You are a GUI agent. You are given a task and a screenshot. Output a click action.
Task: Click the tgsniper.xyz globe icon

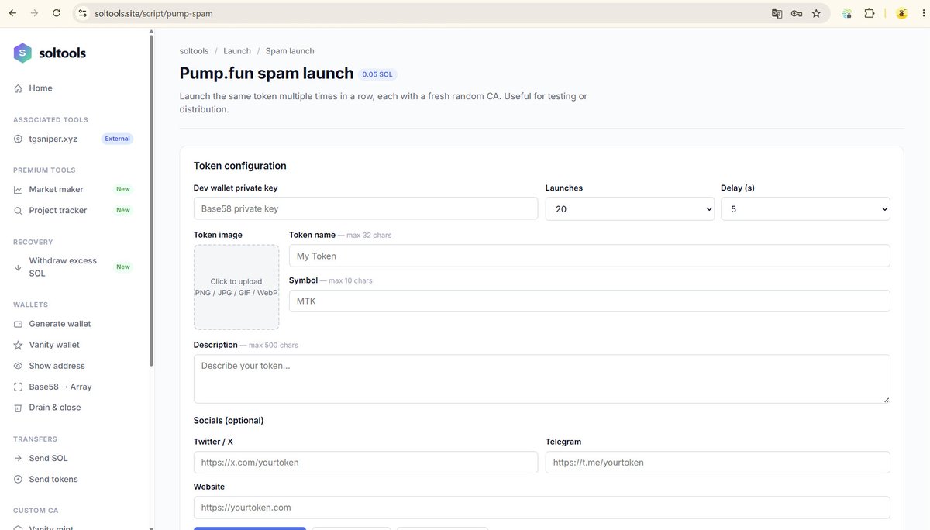point(18,139)
